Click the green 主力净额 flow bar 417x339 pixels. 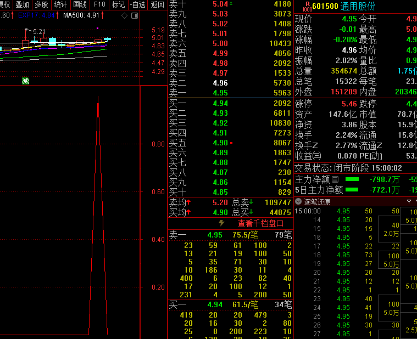352,179
